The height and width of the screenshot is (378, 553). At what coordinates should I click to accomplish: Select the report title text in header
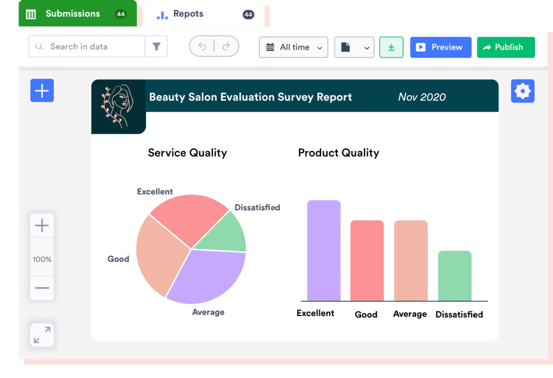pos(250,97)
